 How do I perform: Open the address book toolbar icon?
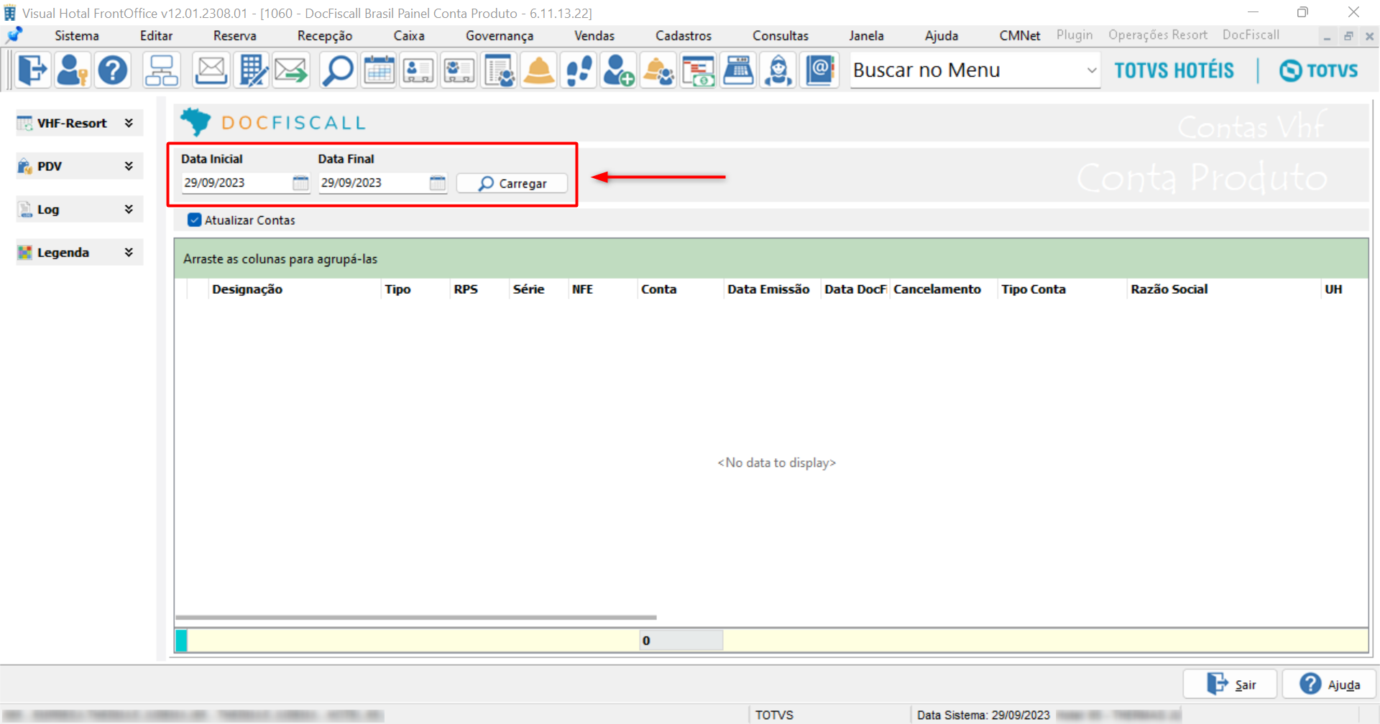pyautogui.click(x=819, y=70)
